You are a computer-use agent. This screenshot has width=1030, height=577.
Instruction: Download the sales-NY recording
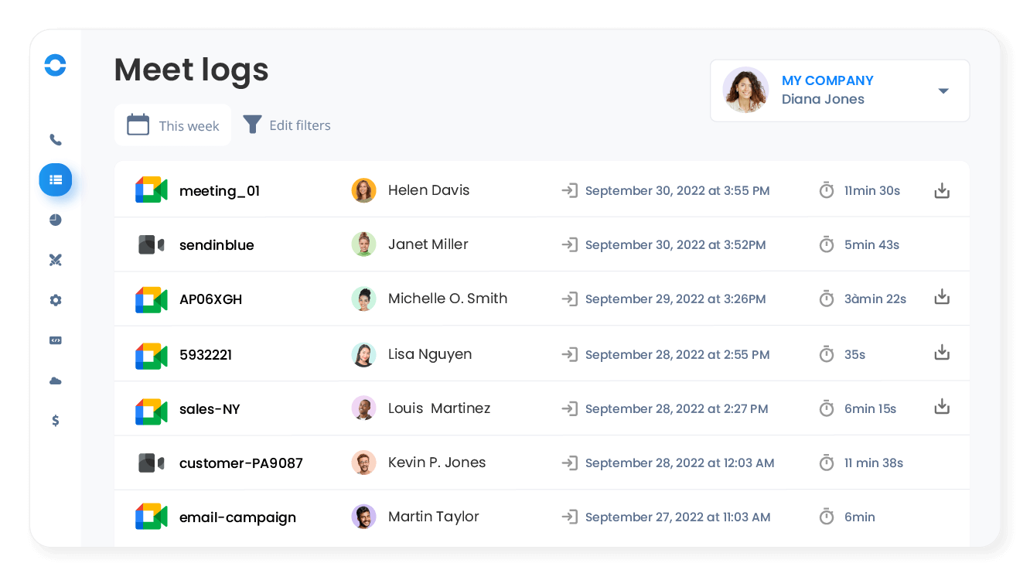tap(942, 405)
